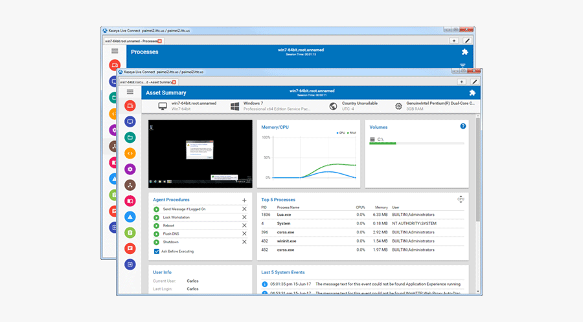Click the red remote control sidebar icon
Image resolution: width=583 pixels, height=322 pixels.
tap(130, 106)
